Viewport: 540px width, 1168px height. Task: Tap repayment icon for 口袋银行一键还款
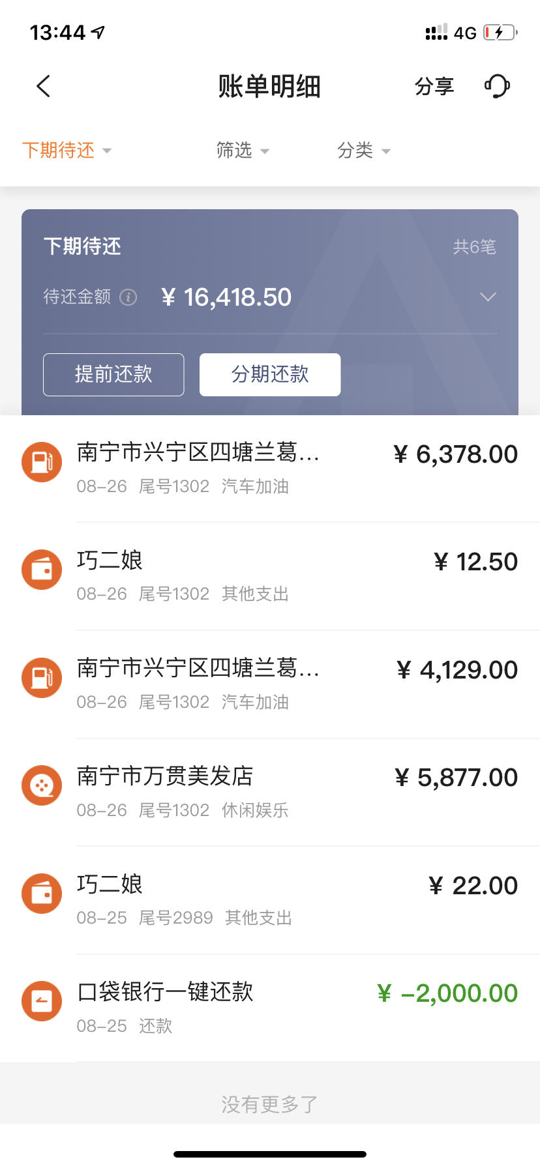pyautogui.click(x=42, y=1001)
